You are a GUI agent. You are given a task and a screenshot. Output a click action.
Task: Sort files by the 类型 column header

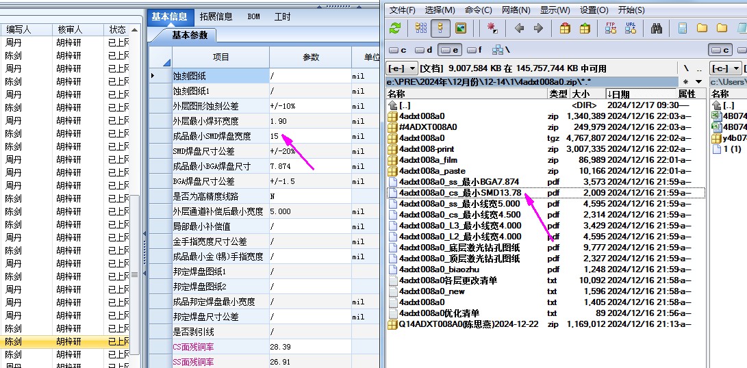click(x=558, y=94)
